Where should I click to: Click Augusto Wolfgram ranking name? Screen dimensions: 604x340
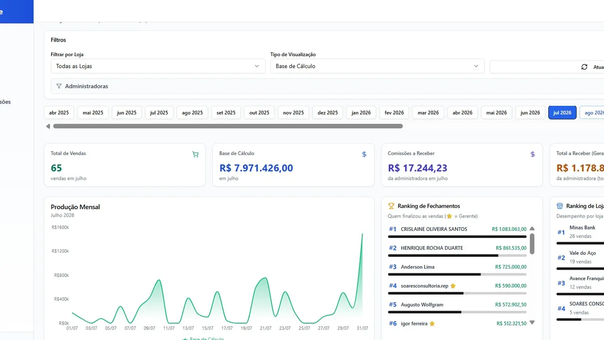[422, 305]
